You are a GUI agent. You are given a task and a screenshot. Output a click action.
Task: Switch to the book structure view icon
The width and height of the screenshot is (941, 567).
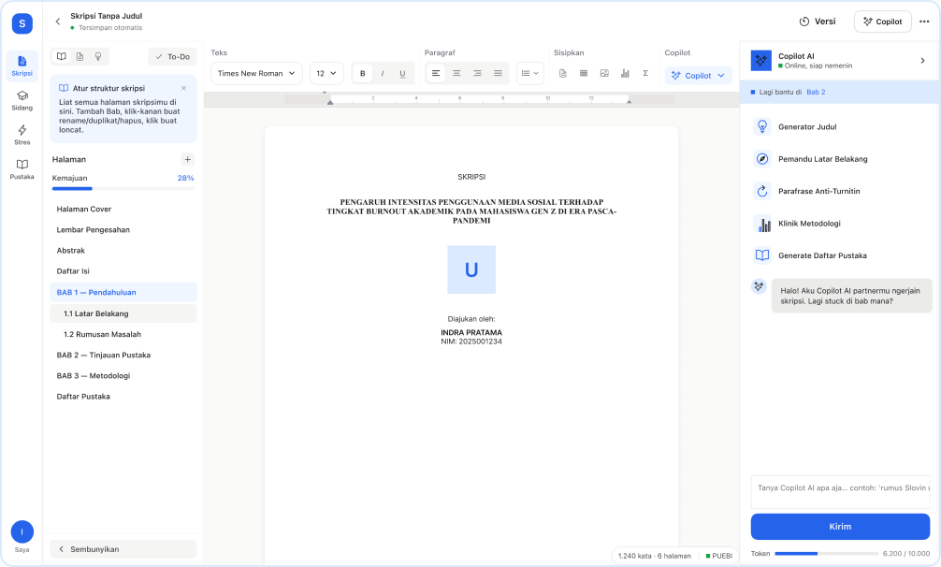coord(61,56)
